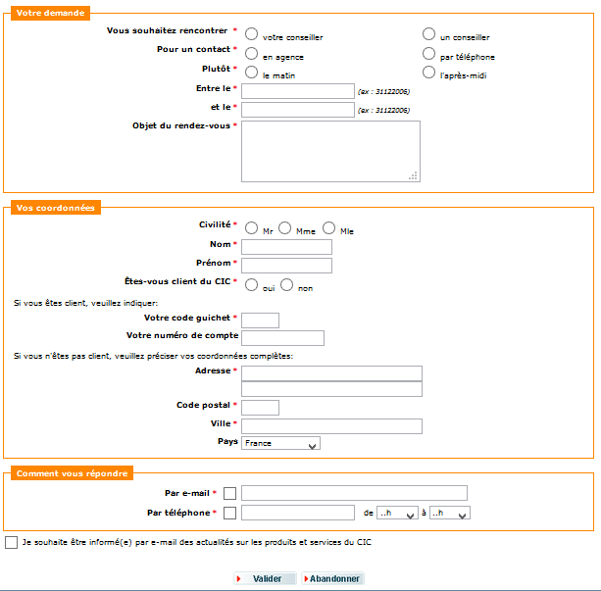This screenshot has width=601, height=591.
Task: Click the "Votre demande" section heading
Action: click(x=50, y=13)
